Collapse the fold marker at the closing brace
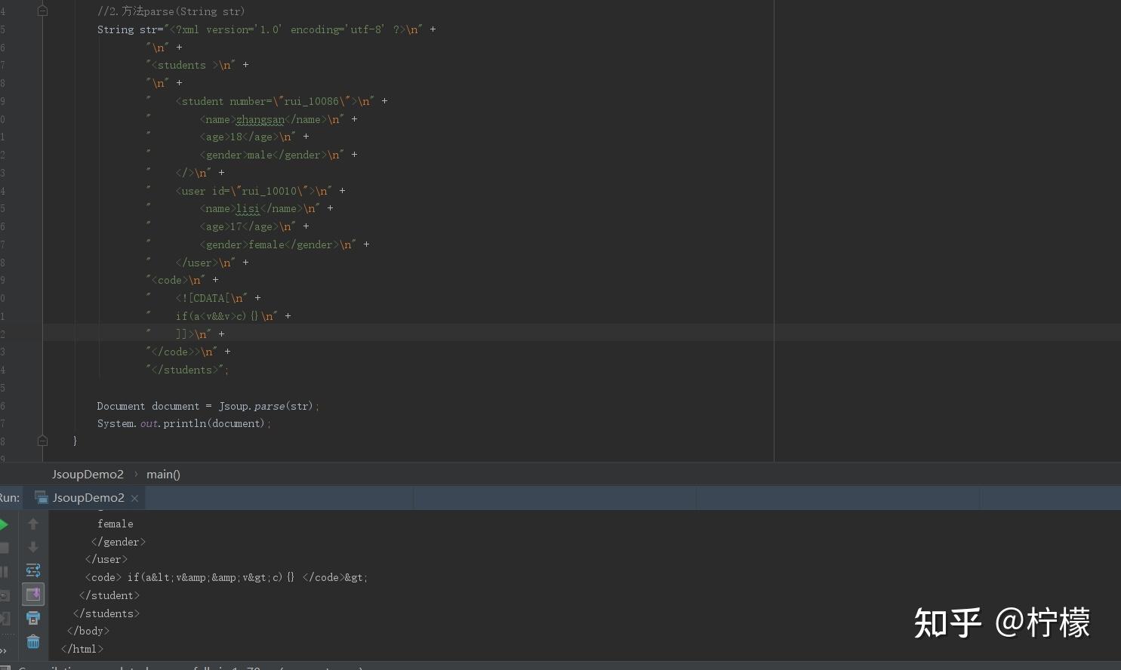This screenshot has height=670, width=1121. pyautogui.click(x=42, y=441)
